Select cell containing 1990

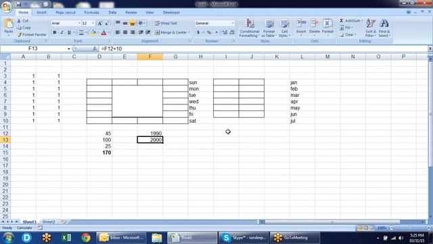click(x=150, y=134)
